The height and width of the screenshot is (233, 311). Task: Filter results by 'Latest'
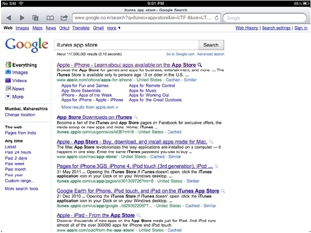pos(11,147)
